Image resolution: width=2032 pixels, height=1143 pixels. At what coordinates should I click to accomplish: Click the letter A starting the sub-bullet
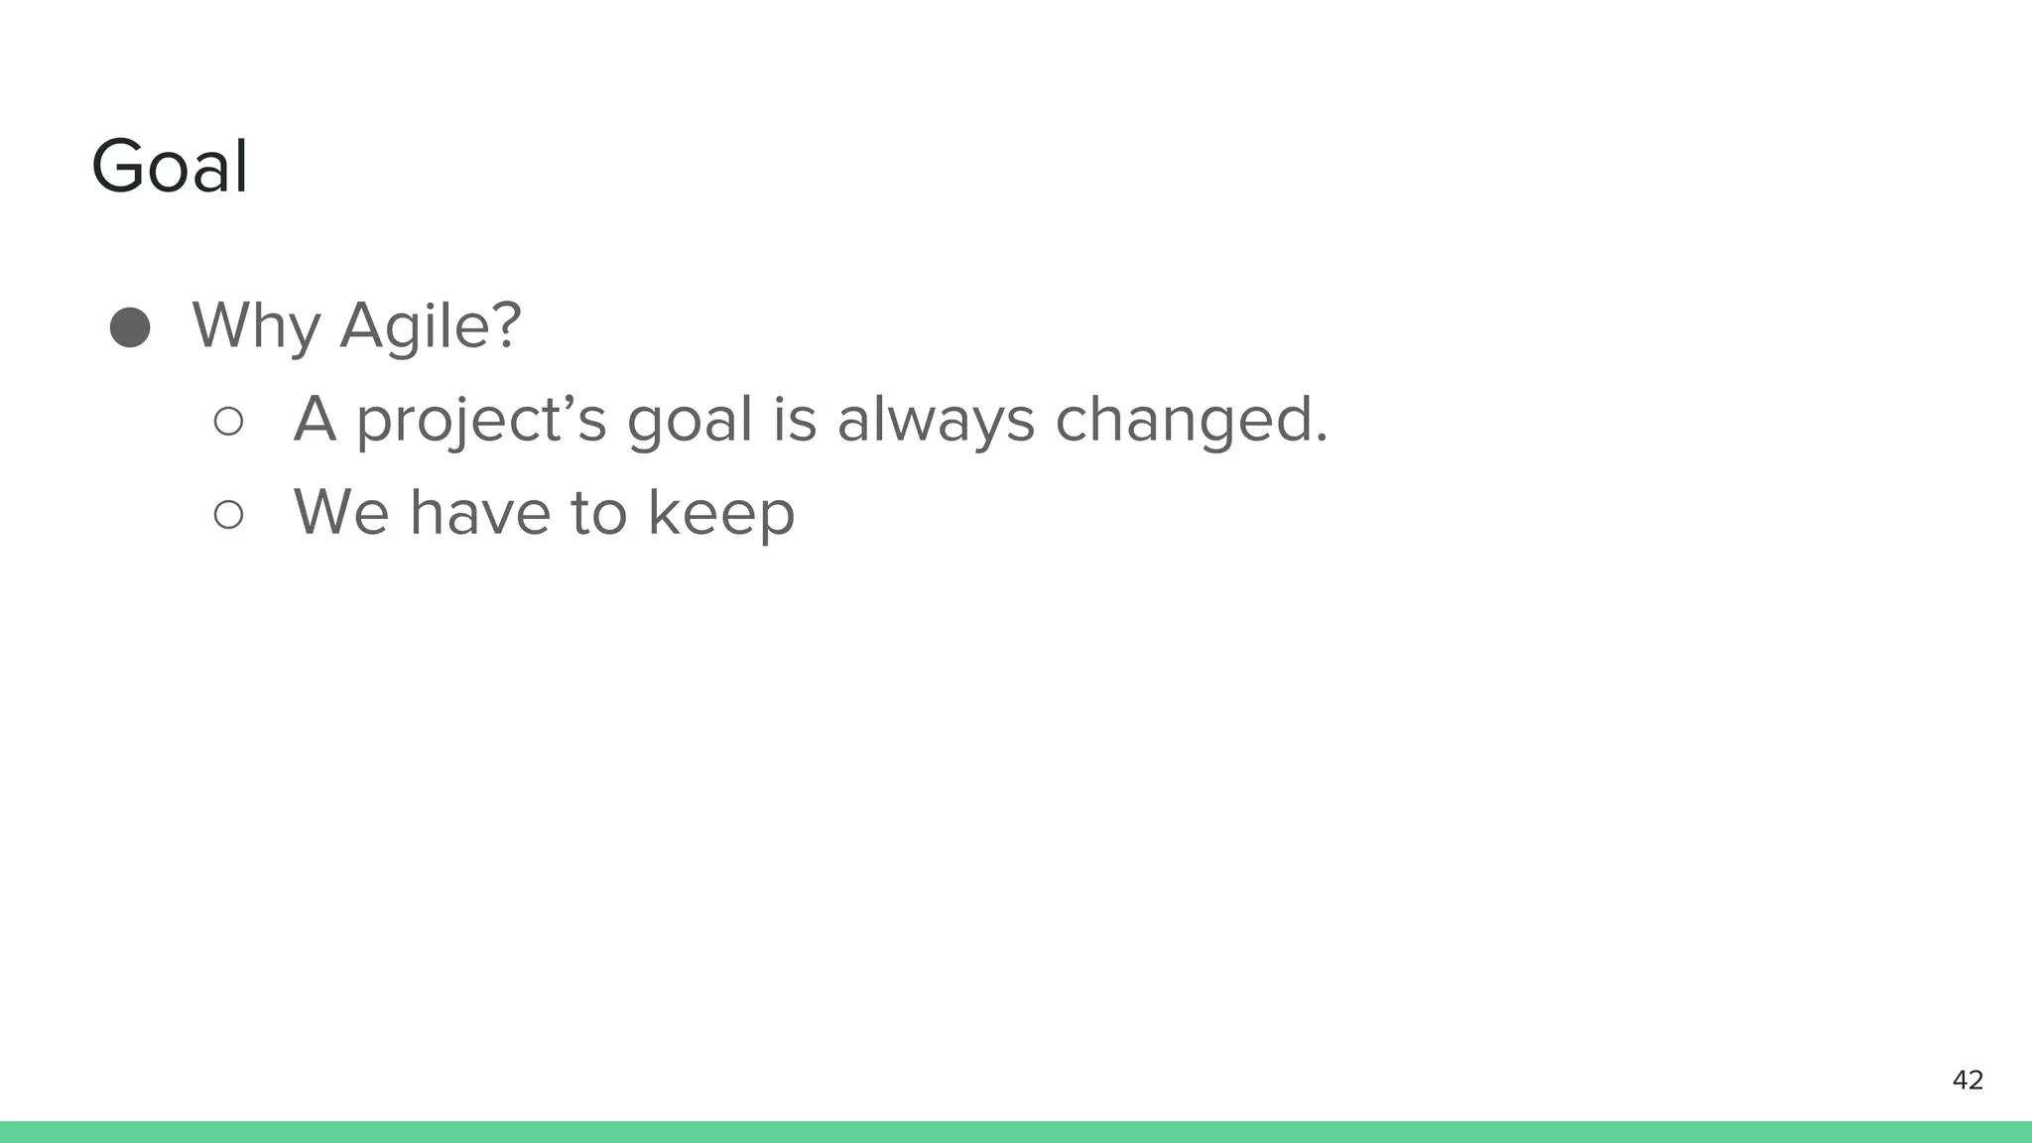tap(315, 420)
